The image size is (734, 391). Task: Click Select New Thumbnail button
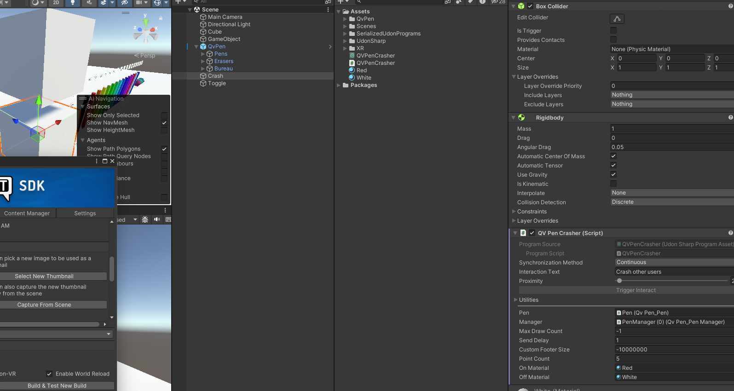click(53, 276)
